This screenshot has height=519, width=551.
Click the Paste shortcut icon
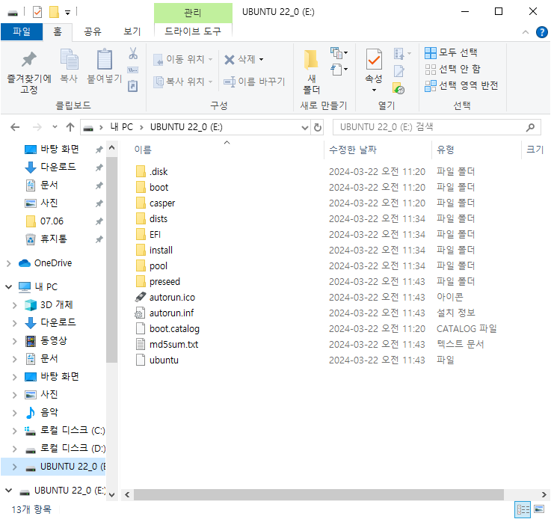click(x=133, y=86)
